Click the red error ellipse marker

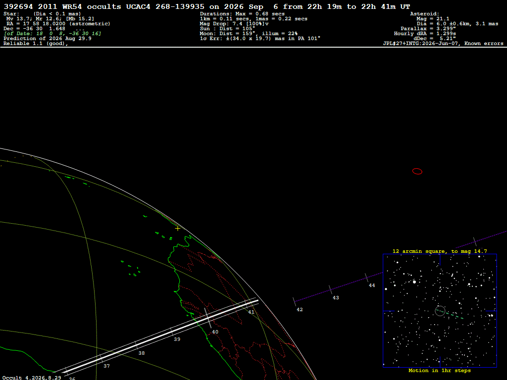pyautogui.click(x=417, y=171)
